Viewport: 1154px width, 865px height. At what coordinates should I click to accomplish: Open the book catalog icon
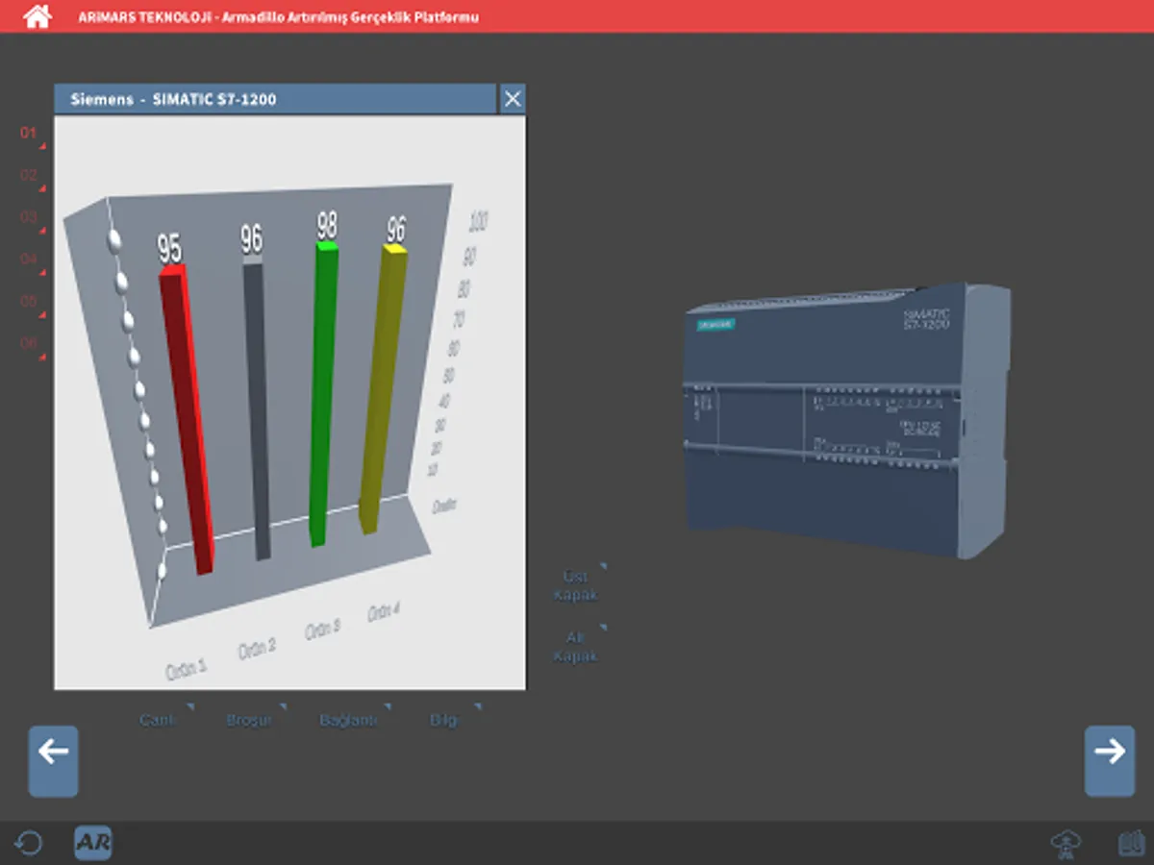[x=1131, y=844]
